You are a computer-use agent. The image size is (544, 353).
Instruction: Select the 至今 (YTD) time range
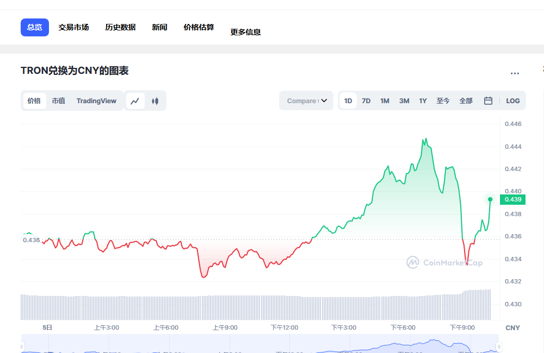click(x=443, y=101)
